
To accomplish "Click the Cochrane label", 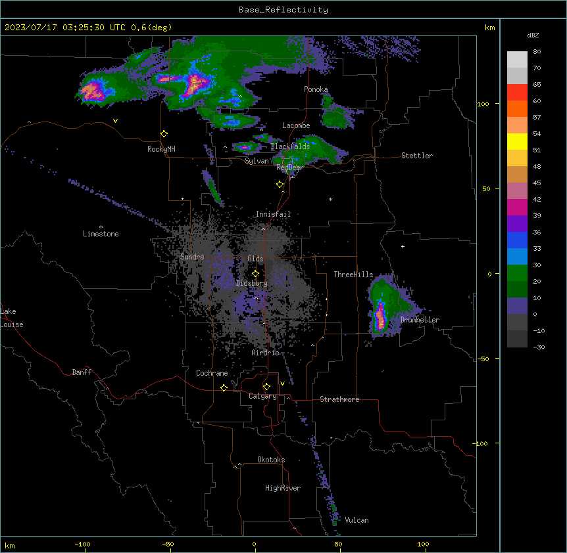I will pyautogui.click(x=212, y=373).
